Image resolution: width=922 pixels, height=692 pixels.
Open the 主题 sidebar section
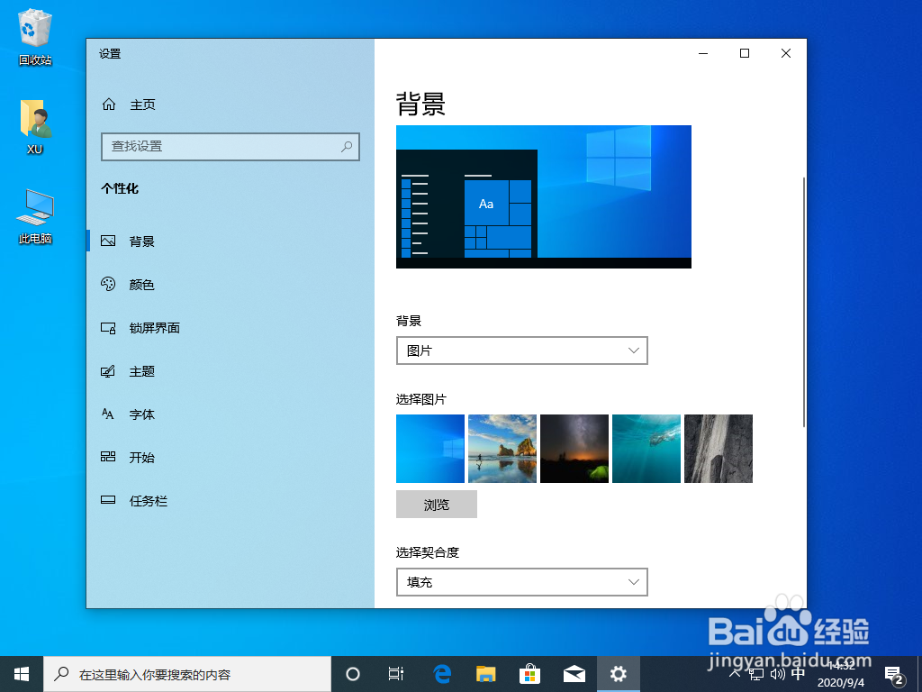coord(230,371)
